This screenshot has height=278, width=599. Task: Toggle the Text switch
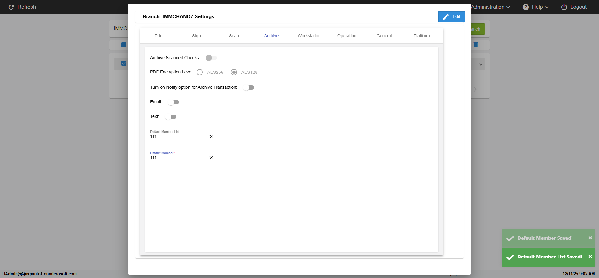pos(171,117)
